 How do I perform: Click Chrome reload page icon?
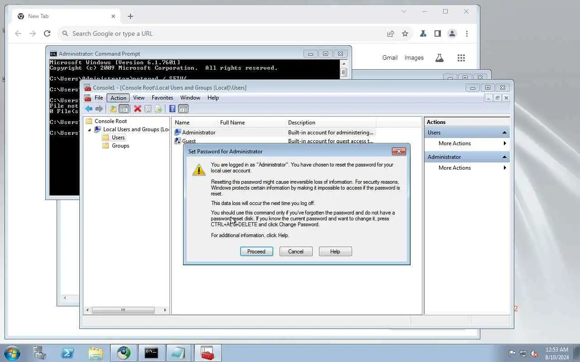click(47, 33)
